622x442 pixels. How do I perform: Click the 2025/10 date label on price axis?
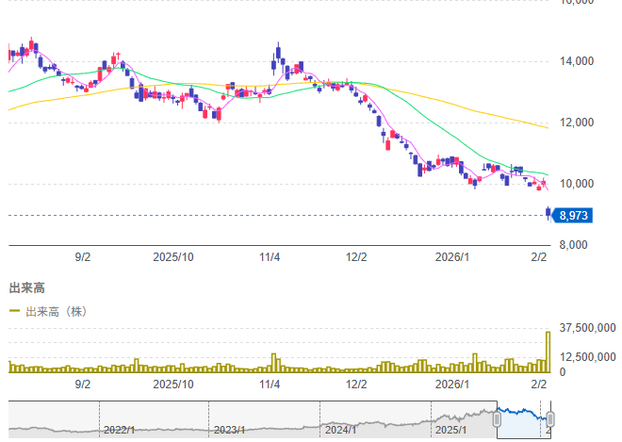tap(172, 255)
